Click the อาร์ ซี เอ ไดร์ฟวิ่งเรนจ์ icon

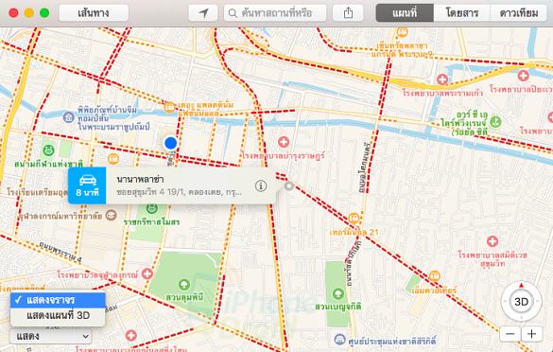pyautogui.click(x=495, y=122)
